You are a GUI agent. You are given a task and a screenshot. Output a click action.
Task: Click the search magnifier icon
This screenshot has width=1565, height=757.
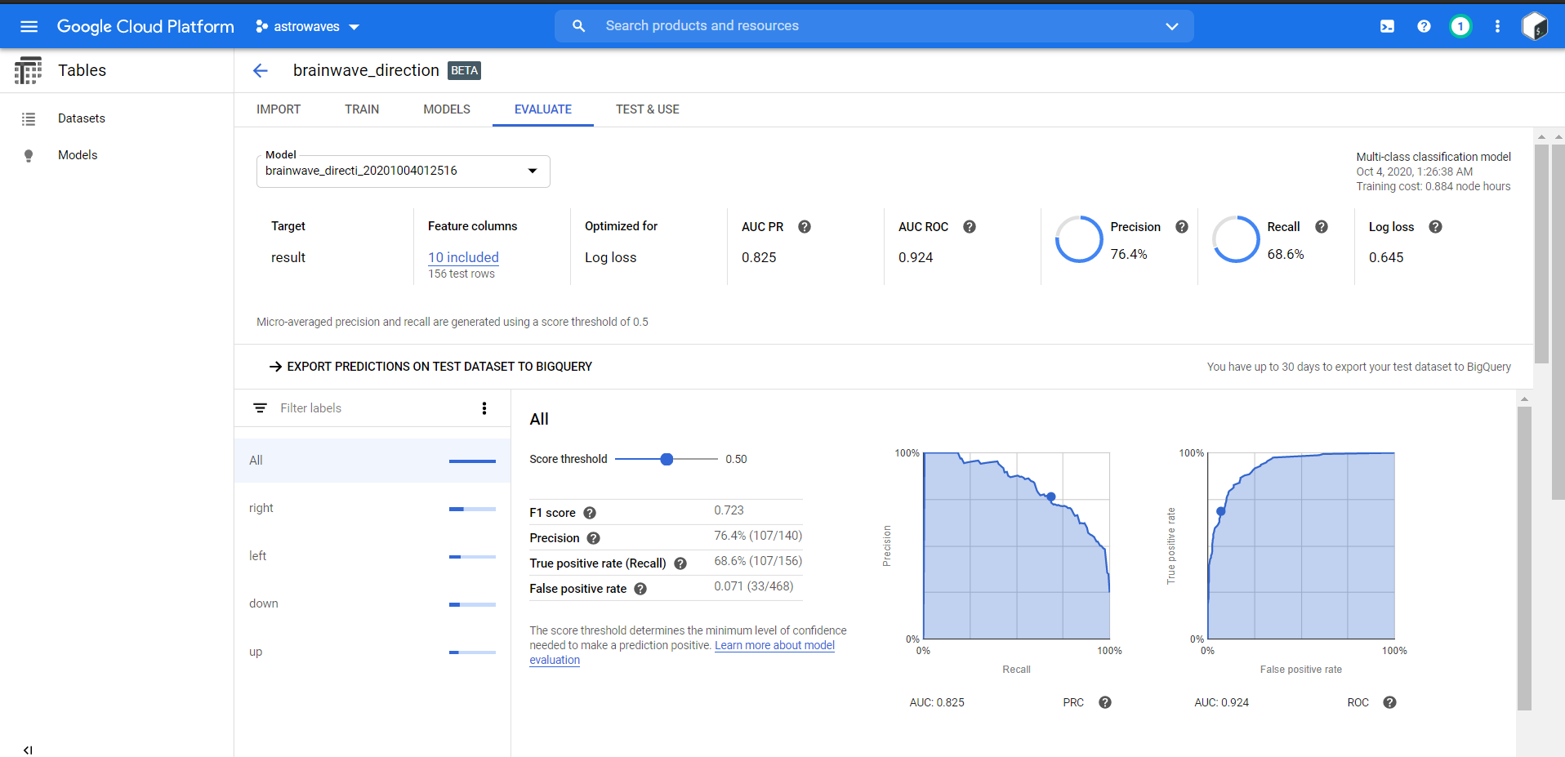[x=579, y=26]
